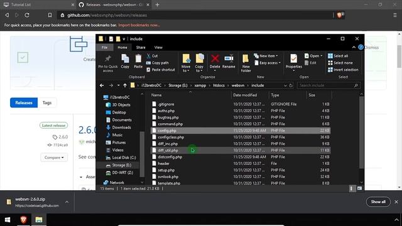Viewport: 402px width, 226px height.
Task: Click the Search include field
Action: click(328, 85)
